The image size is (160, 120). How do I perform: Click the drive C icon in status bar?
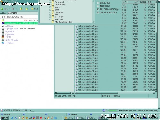103,110
